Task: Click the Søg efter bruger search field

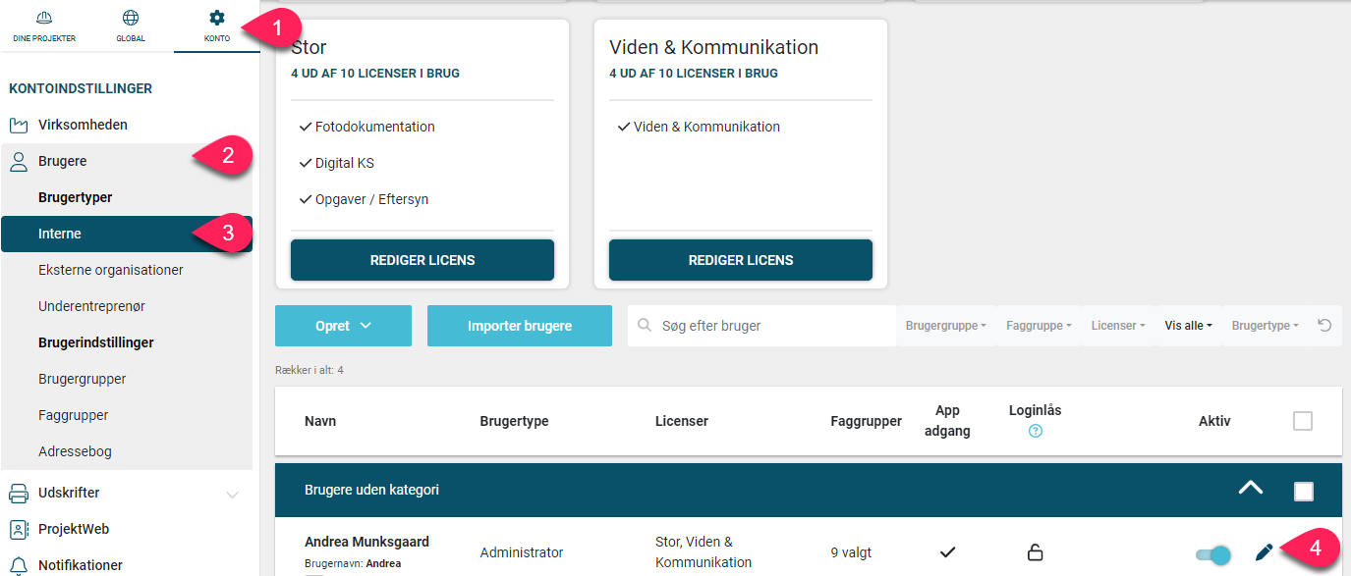Action: [x=761, y=326]
